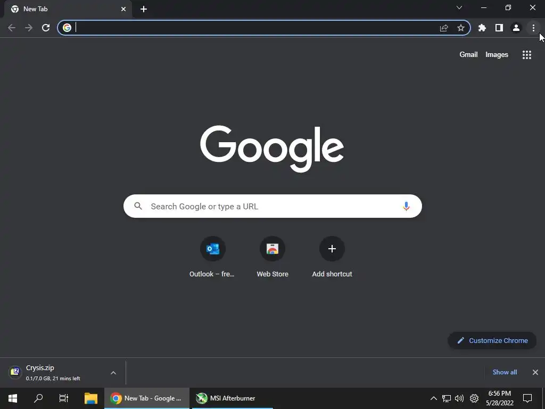The height and width of the screenshot is (409, 545).
Task: Open the Action Center notifications icon
Action: 527,398
